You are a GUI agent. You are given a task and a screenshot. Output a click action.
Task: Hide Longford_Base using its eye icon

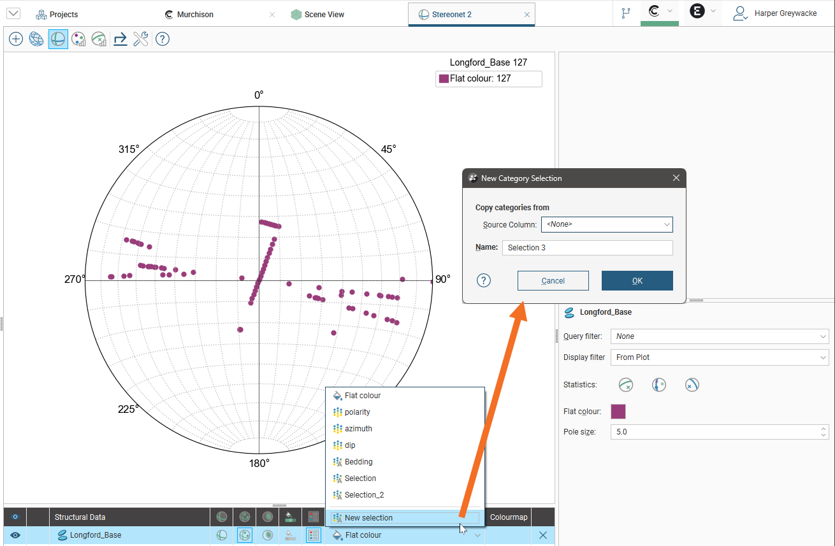click(15, 535)
